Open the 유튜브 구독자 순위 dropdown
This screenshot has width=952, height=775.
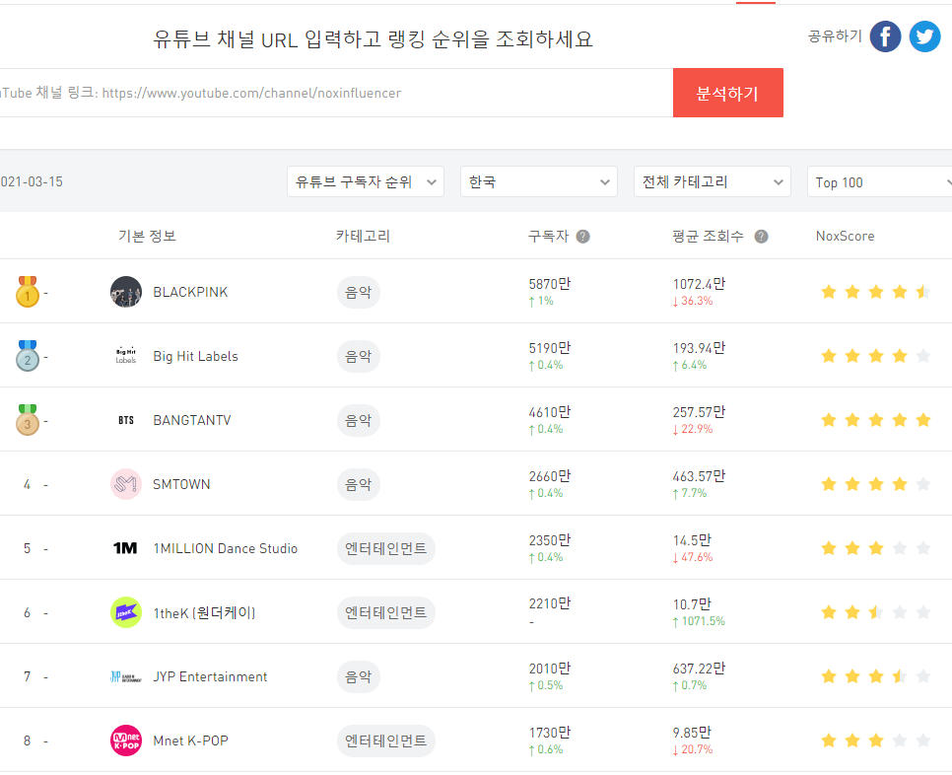click(x=366, y=181)
